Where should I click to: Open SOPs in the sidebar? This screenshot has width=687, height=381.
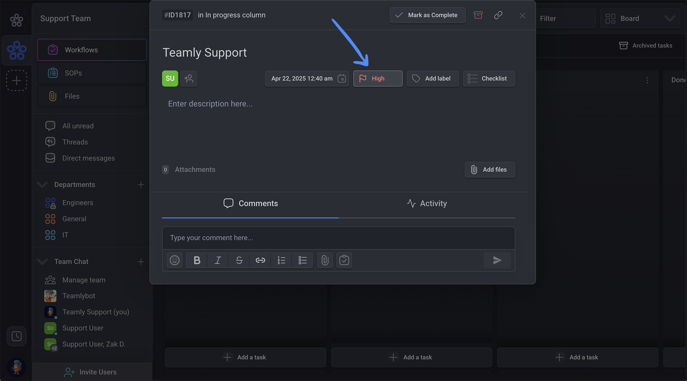(92, 73)
